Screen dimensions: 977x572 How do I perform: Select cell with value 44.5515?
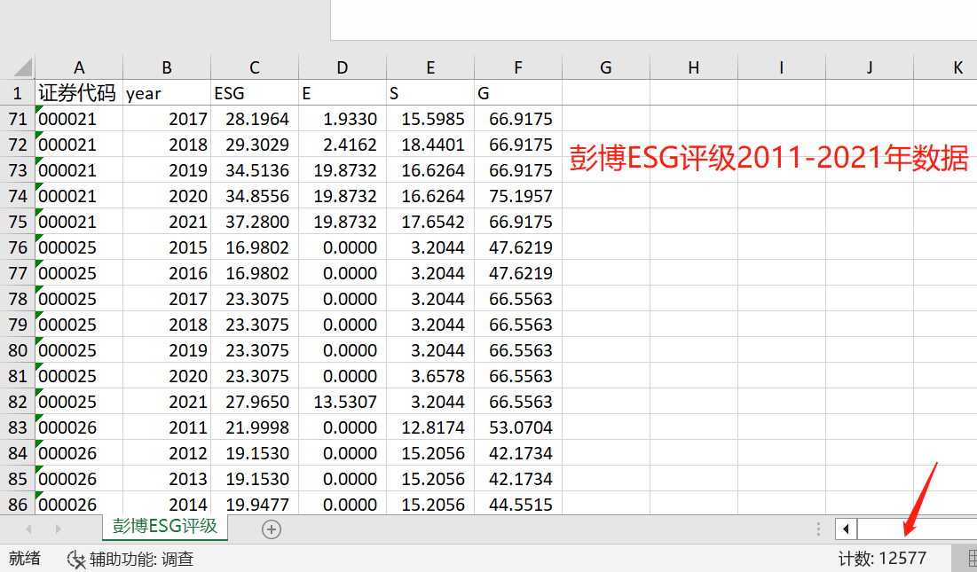(x=518, y=504)
